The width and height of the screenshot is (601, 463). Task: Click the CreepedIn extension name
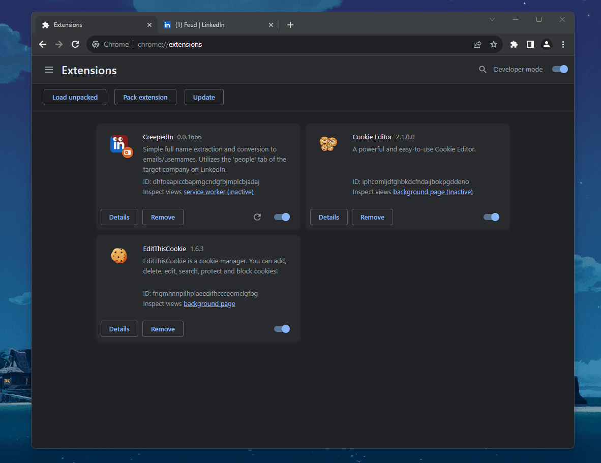(158, 137)
